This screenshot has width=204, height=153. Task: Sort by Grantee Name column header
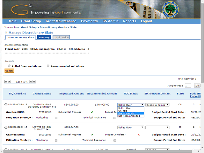click(x=42, y=94)
